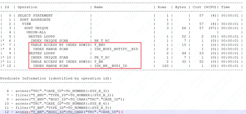
Task: Click the "Predicate Information (identified by operation id):" heading
Action: 56,78
